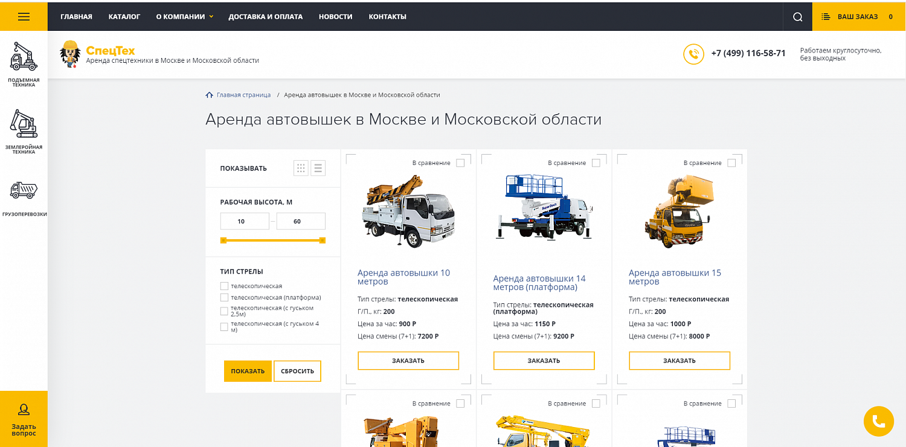906x447 pixels.
Task: Click the Сбросить filter button
Action: point(297,371)
